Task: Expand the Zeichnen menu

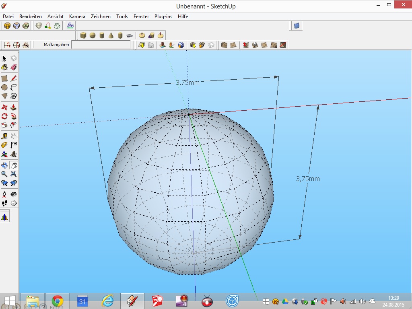Action: point(101,16)
